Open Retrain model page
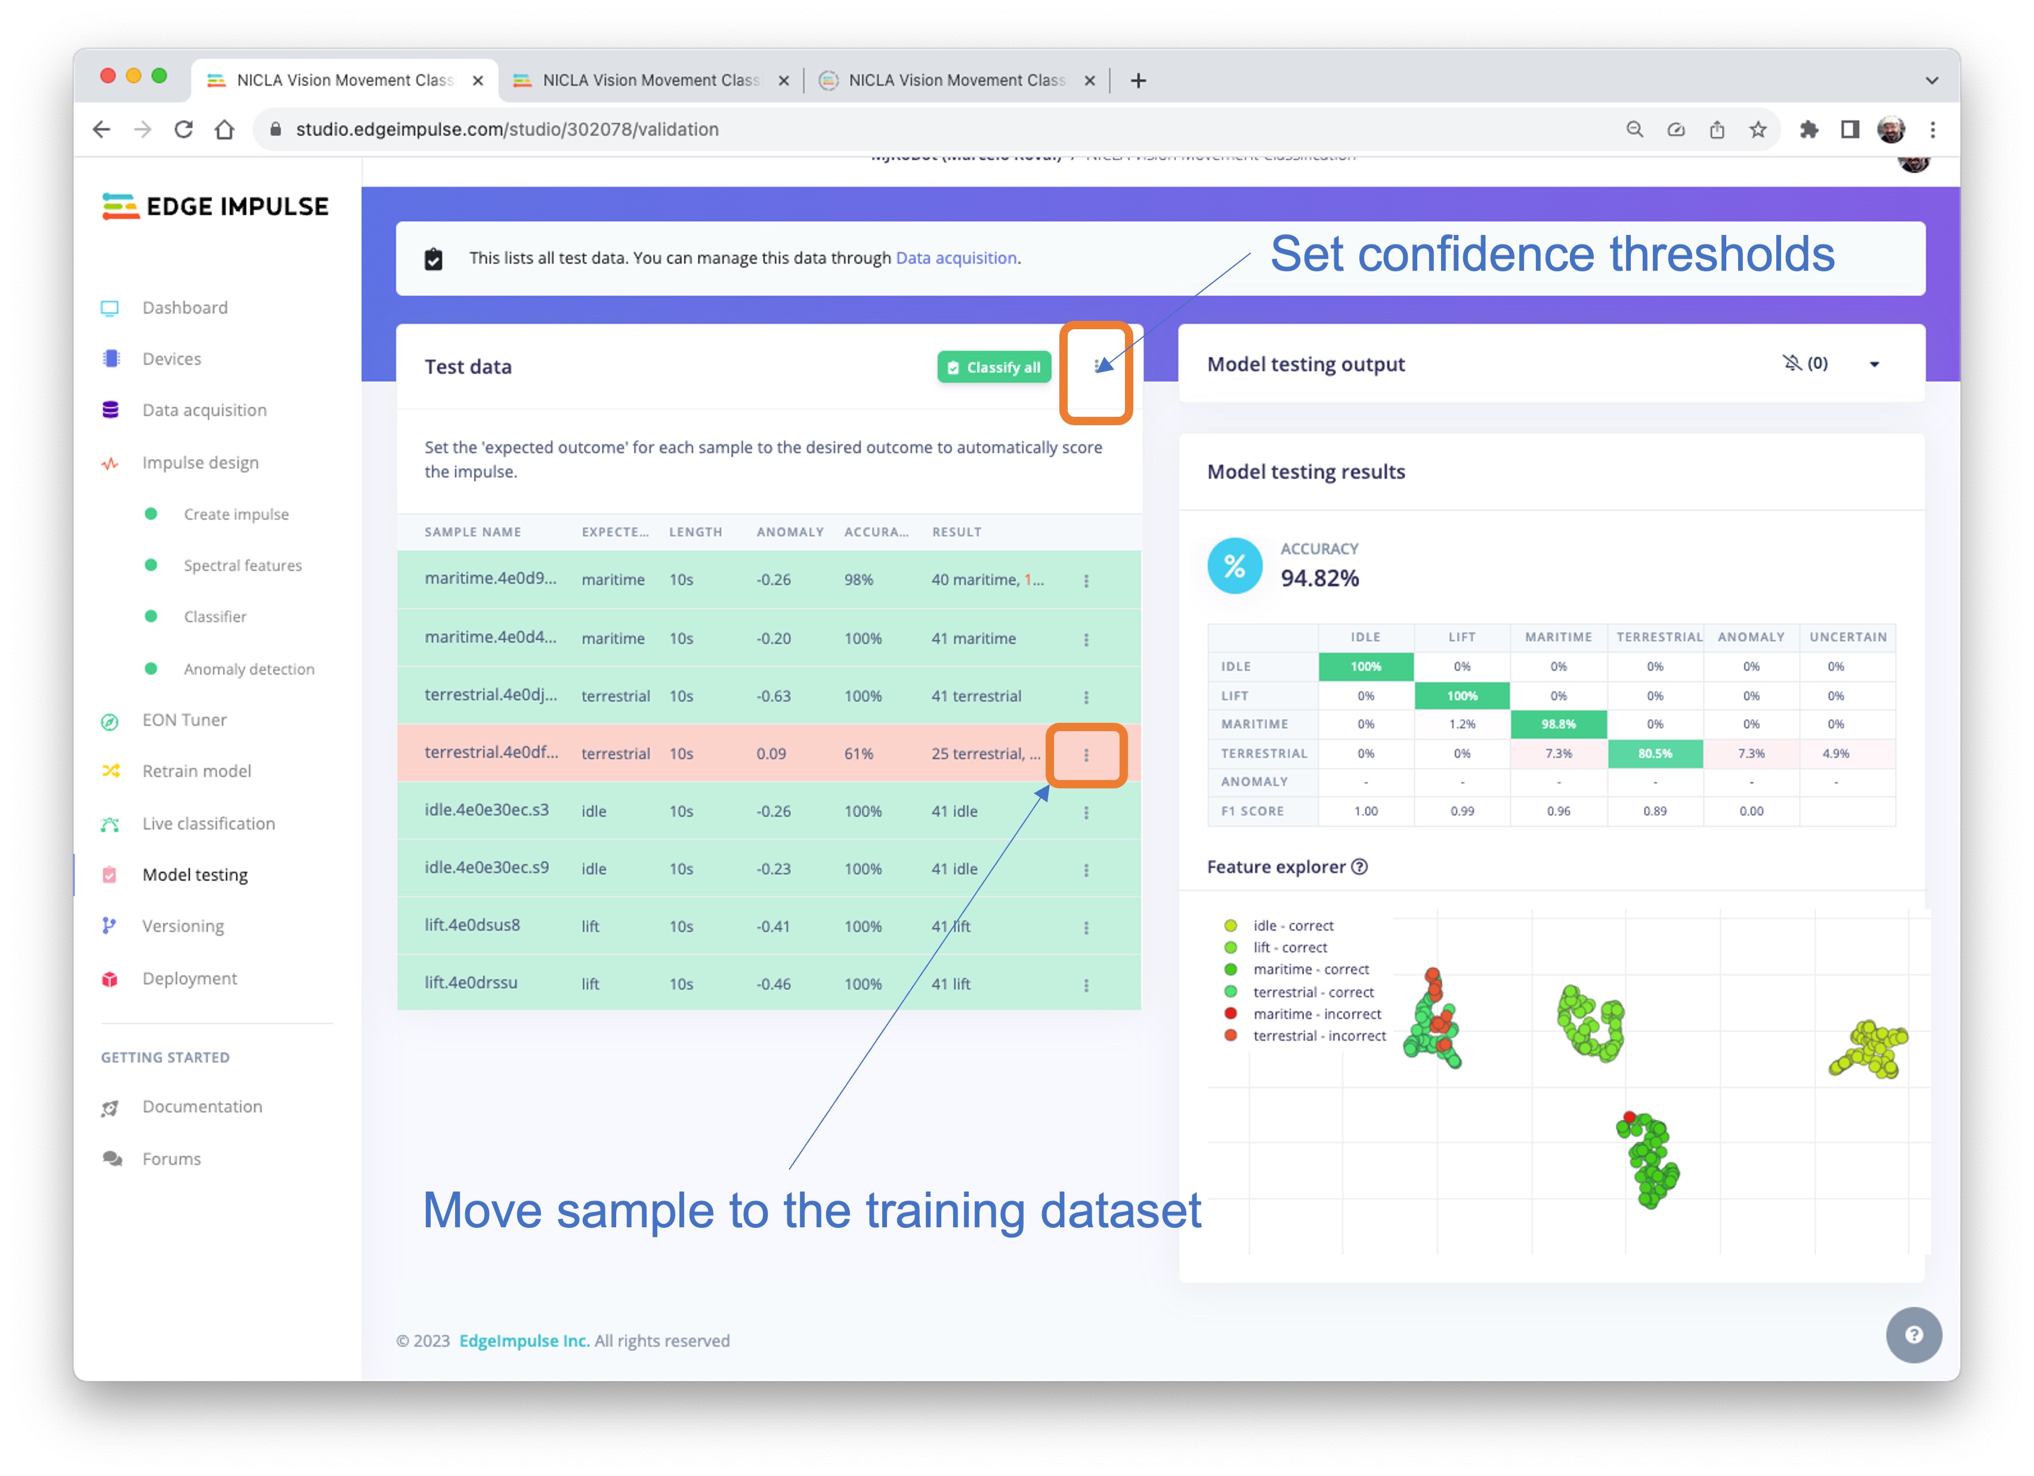2034x1476 pixels. click(x=196, y=771)
